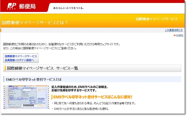Click サービス一覧 section heading bar
187x116 pixels.
92,68
